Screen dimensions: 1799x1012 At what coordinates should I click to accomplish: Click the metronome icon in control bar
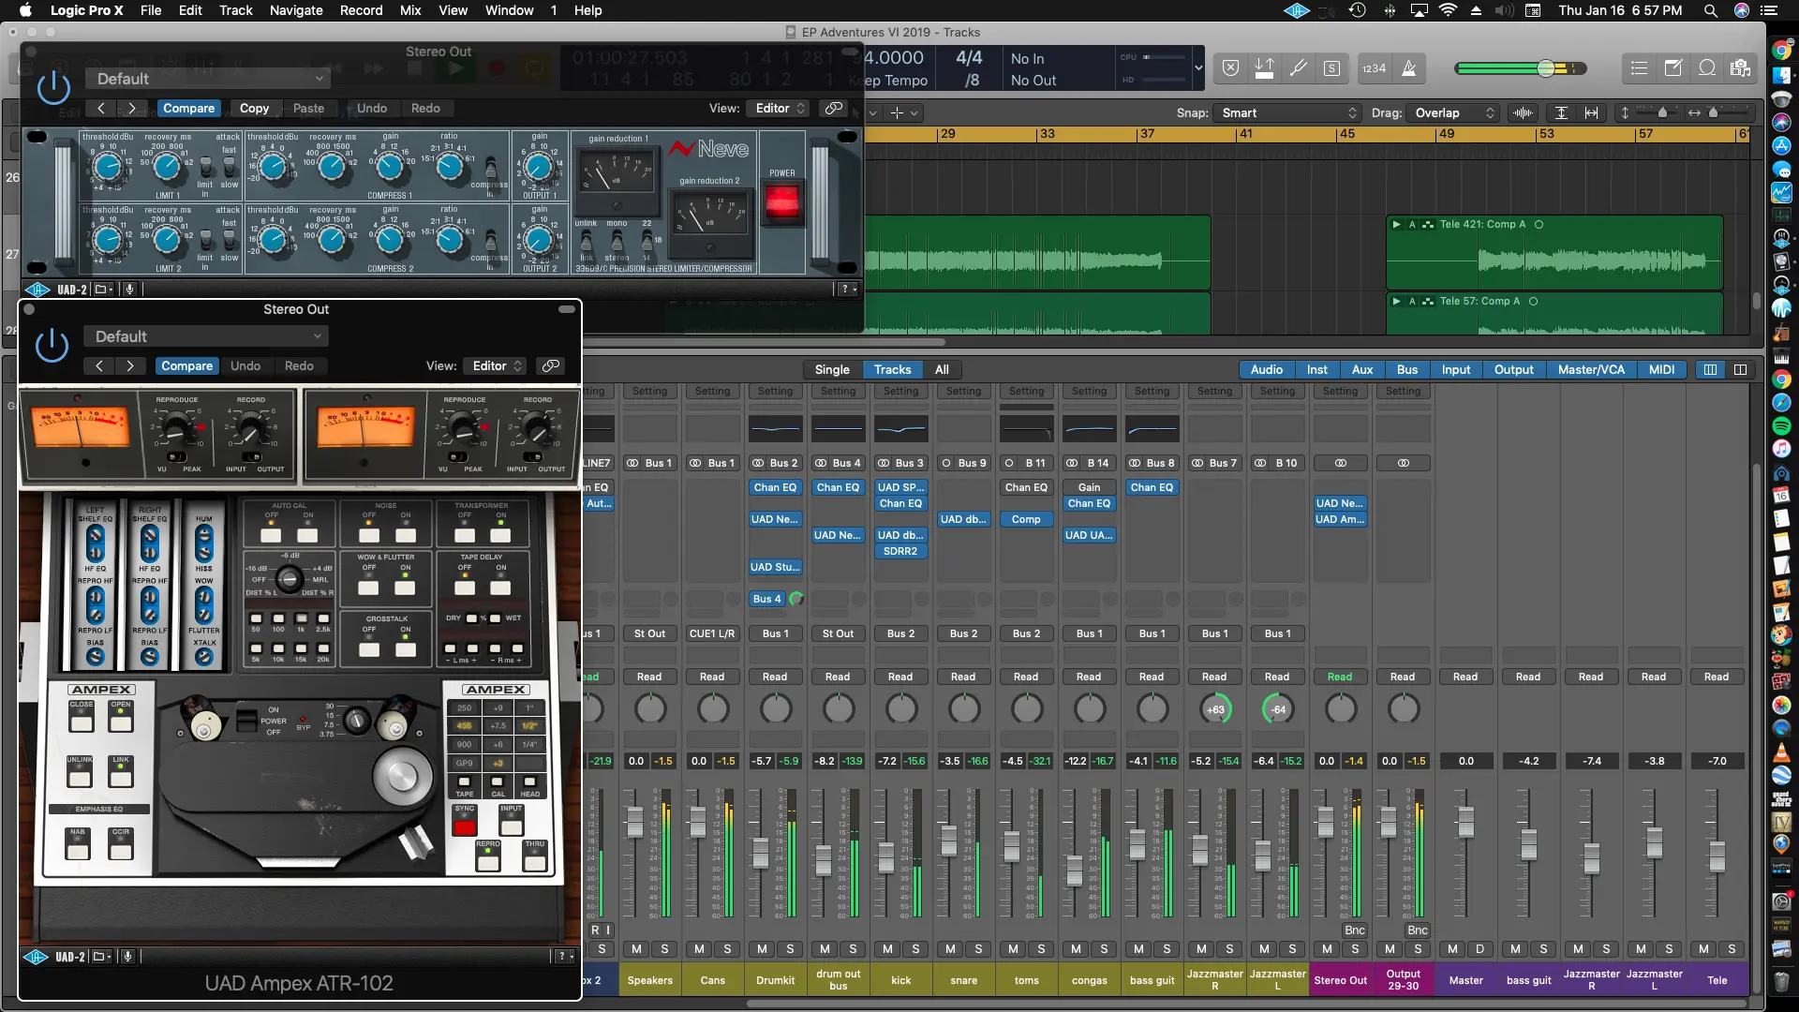click(x=1408, y=68)
